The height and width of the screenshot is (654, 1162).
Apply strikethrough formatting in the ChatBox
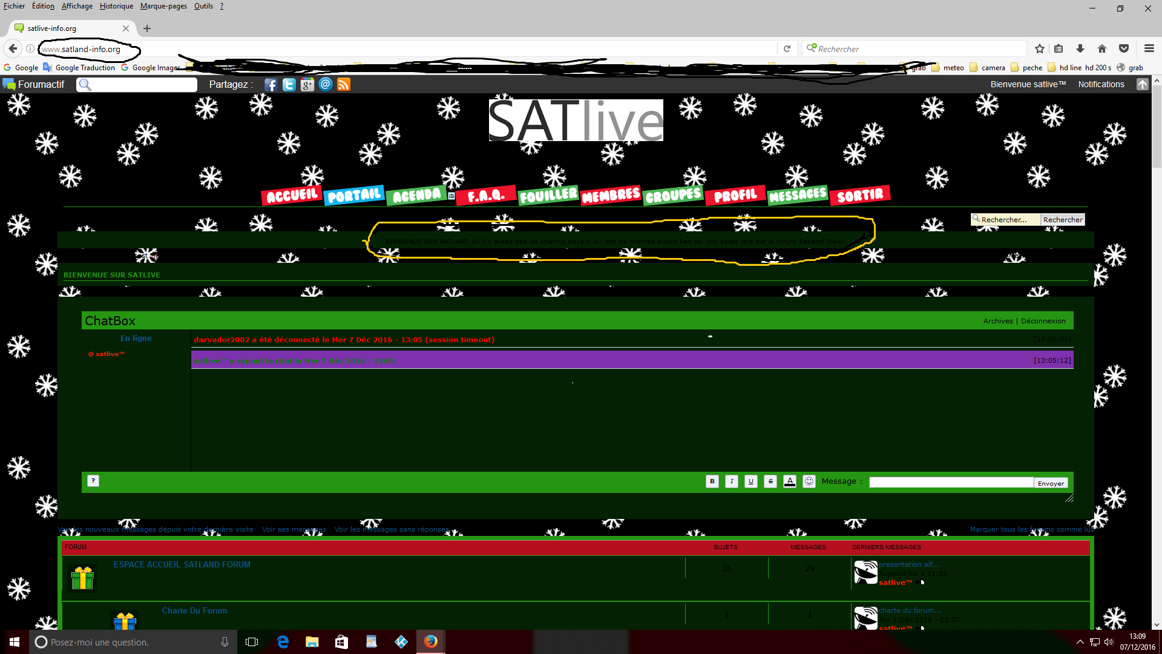pos(770,481)
